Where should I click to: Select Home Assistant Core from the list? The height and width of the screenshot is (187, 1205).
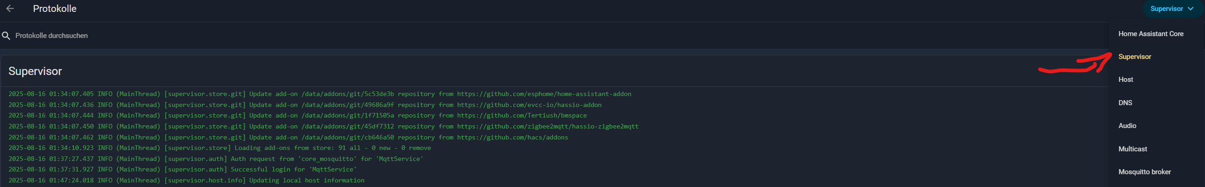coord(1151,33)
